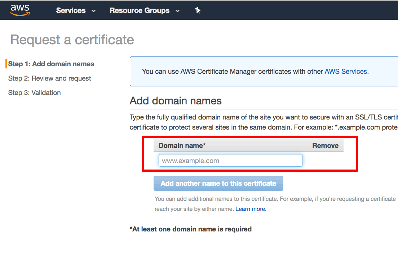This screenshot has height=257, width=398.
Task: Click the pushpin shortcut icon in navbar
Action: coord(198,10)
